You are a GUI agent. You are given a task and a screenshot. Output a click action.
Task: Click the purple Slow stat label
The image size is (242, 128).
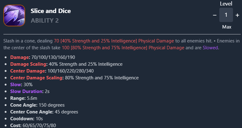coord(15,84)
